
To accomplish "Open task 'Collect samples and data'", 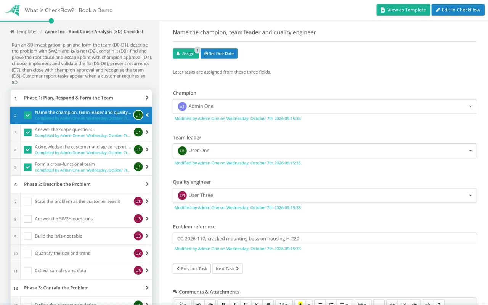I will coord(60,271).
